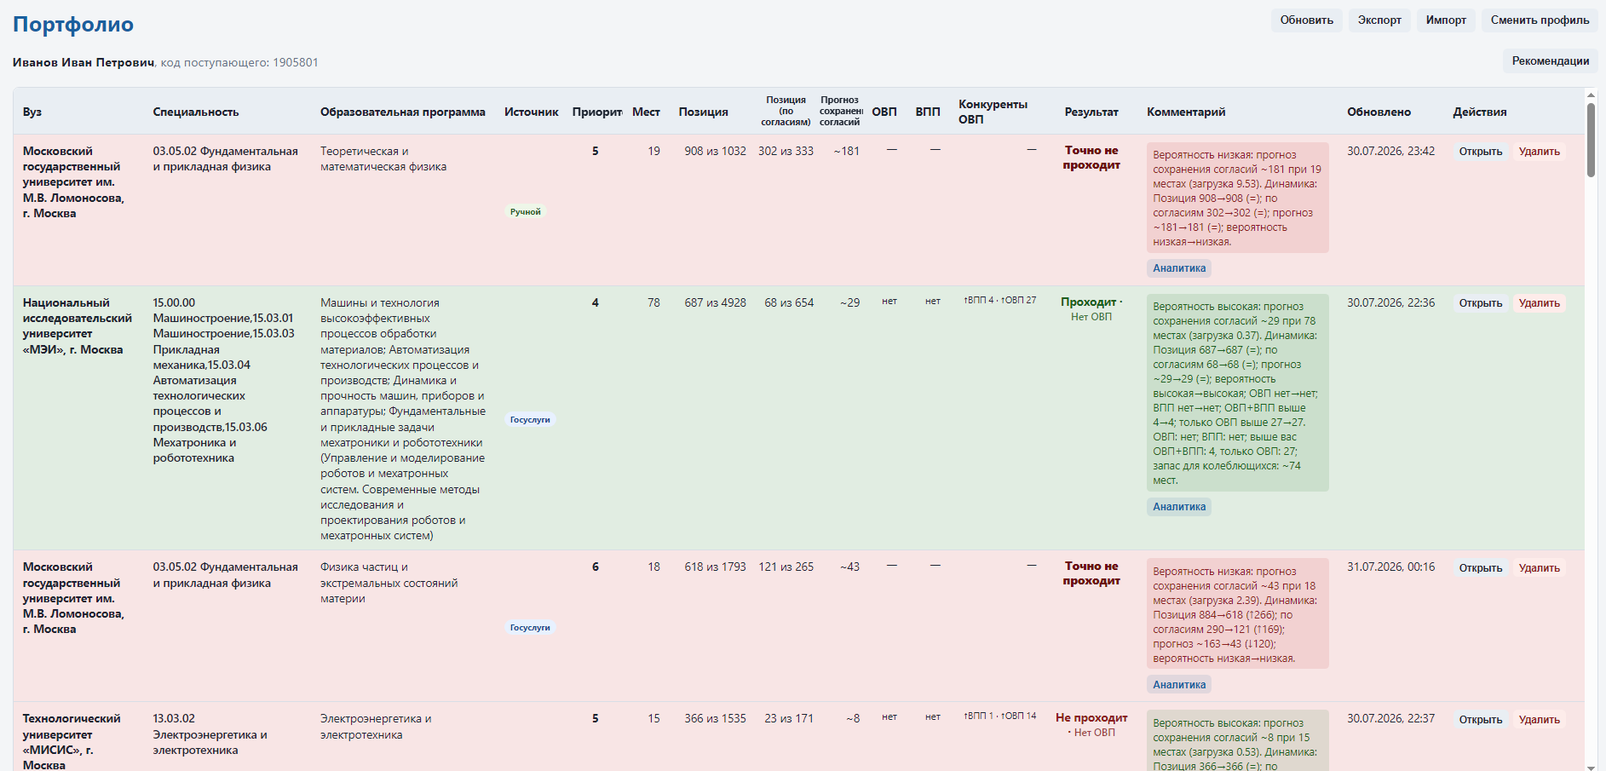Open the МГУ Теоретическая физика row
This screenshot has height=771, width=1606.
[x=1480, y=152]
